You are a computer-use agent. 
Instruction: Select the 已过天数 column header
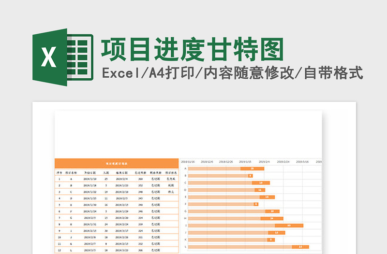[x=140, y=172]
